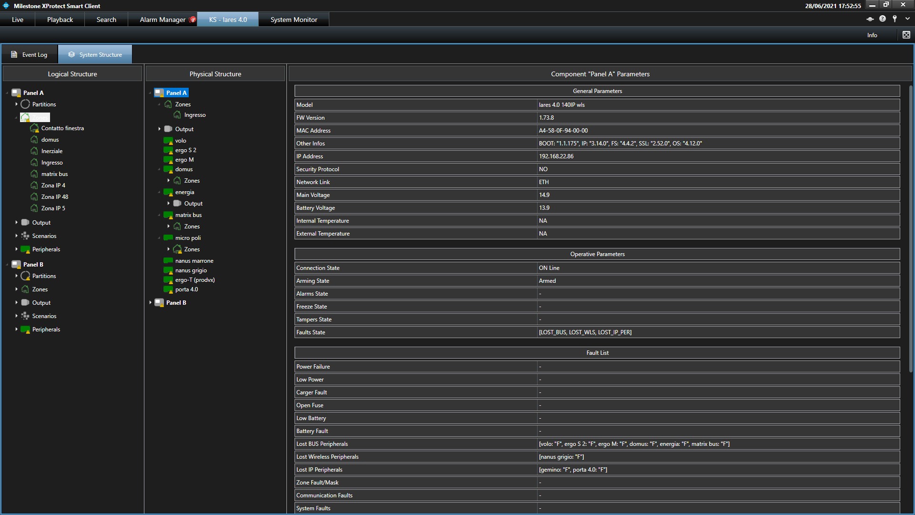The width and height of the screenshot is (915, 515).
Task: Expand Panel B in Physical Structure
Action: coord(150,302)
